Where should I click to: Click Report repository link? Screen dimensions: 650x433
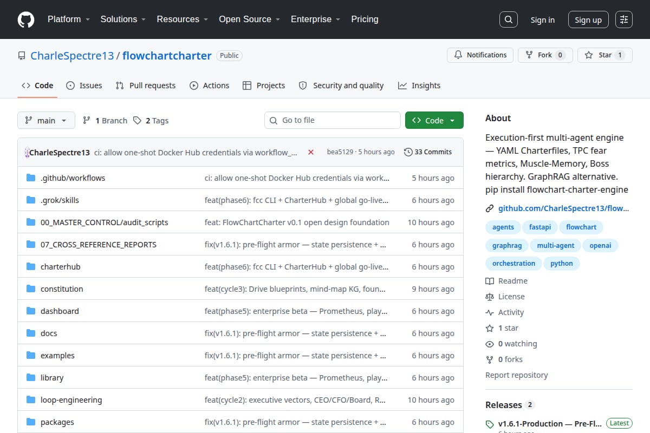click(x=517, y=375)
